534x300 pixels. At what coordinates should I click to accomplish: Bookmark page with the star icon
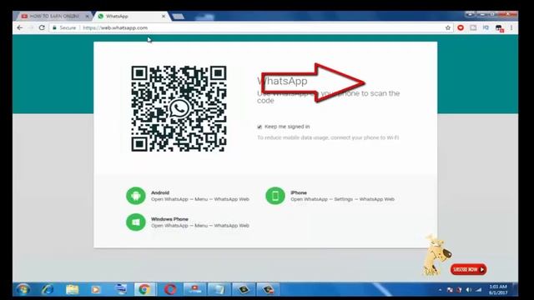(448, 27)
